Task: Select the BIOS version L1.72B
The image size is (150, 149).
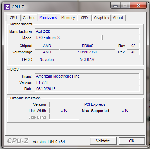Action: click(x=87, y=82)
